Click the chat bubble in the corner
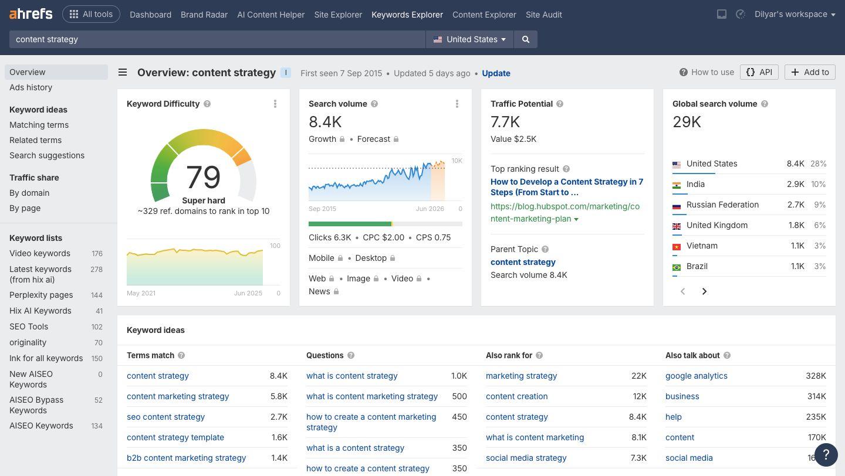Screen dimensions: 845x476 tap(826, 455)
